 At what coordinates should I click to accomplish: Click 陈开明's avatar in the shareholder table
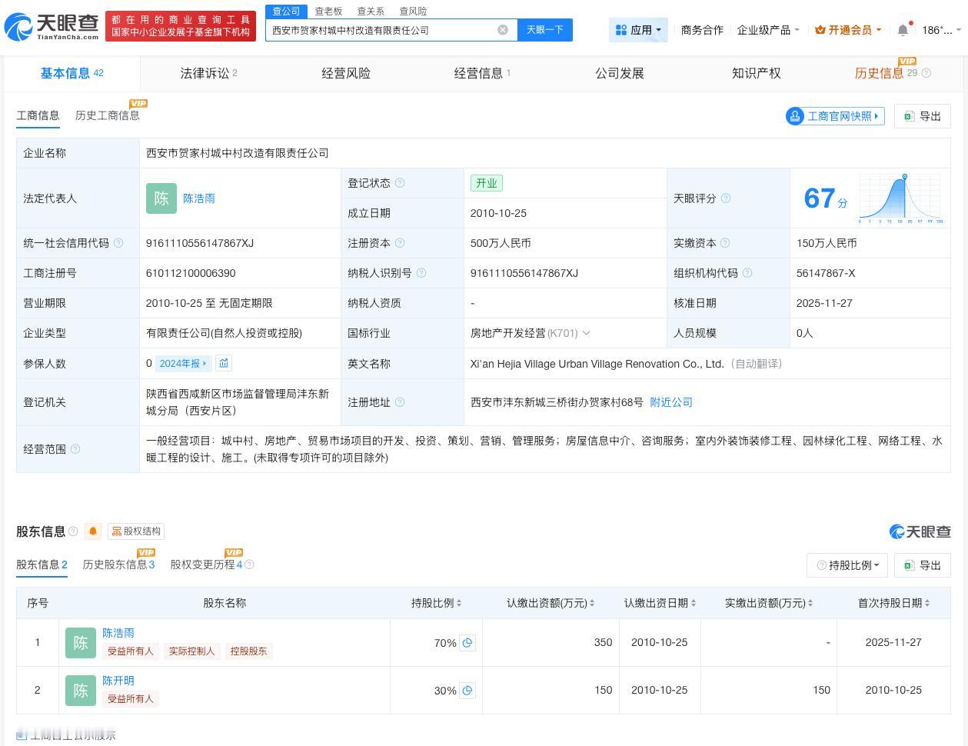point(81,691)
